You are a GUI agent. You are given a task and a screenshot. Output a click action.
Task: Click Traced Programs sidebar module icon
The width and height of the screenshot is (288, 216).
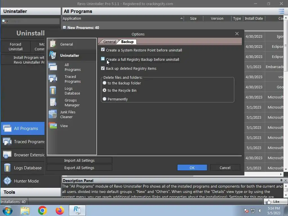coord(7,141)
